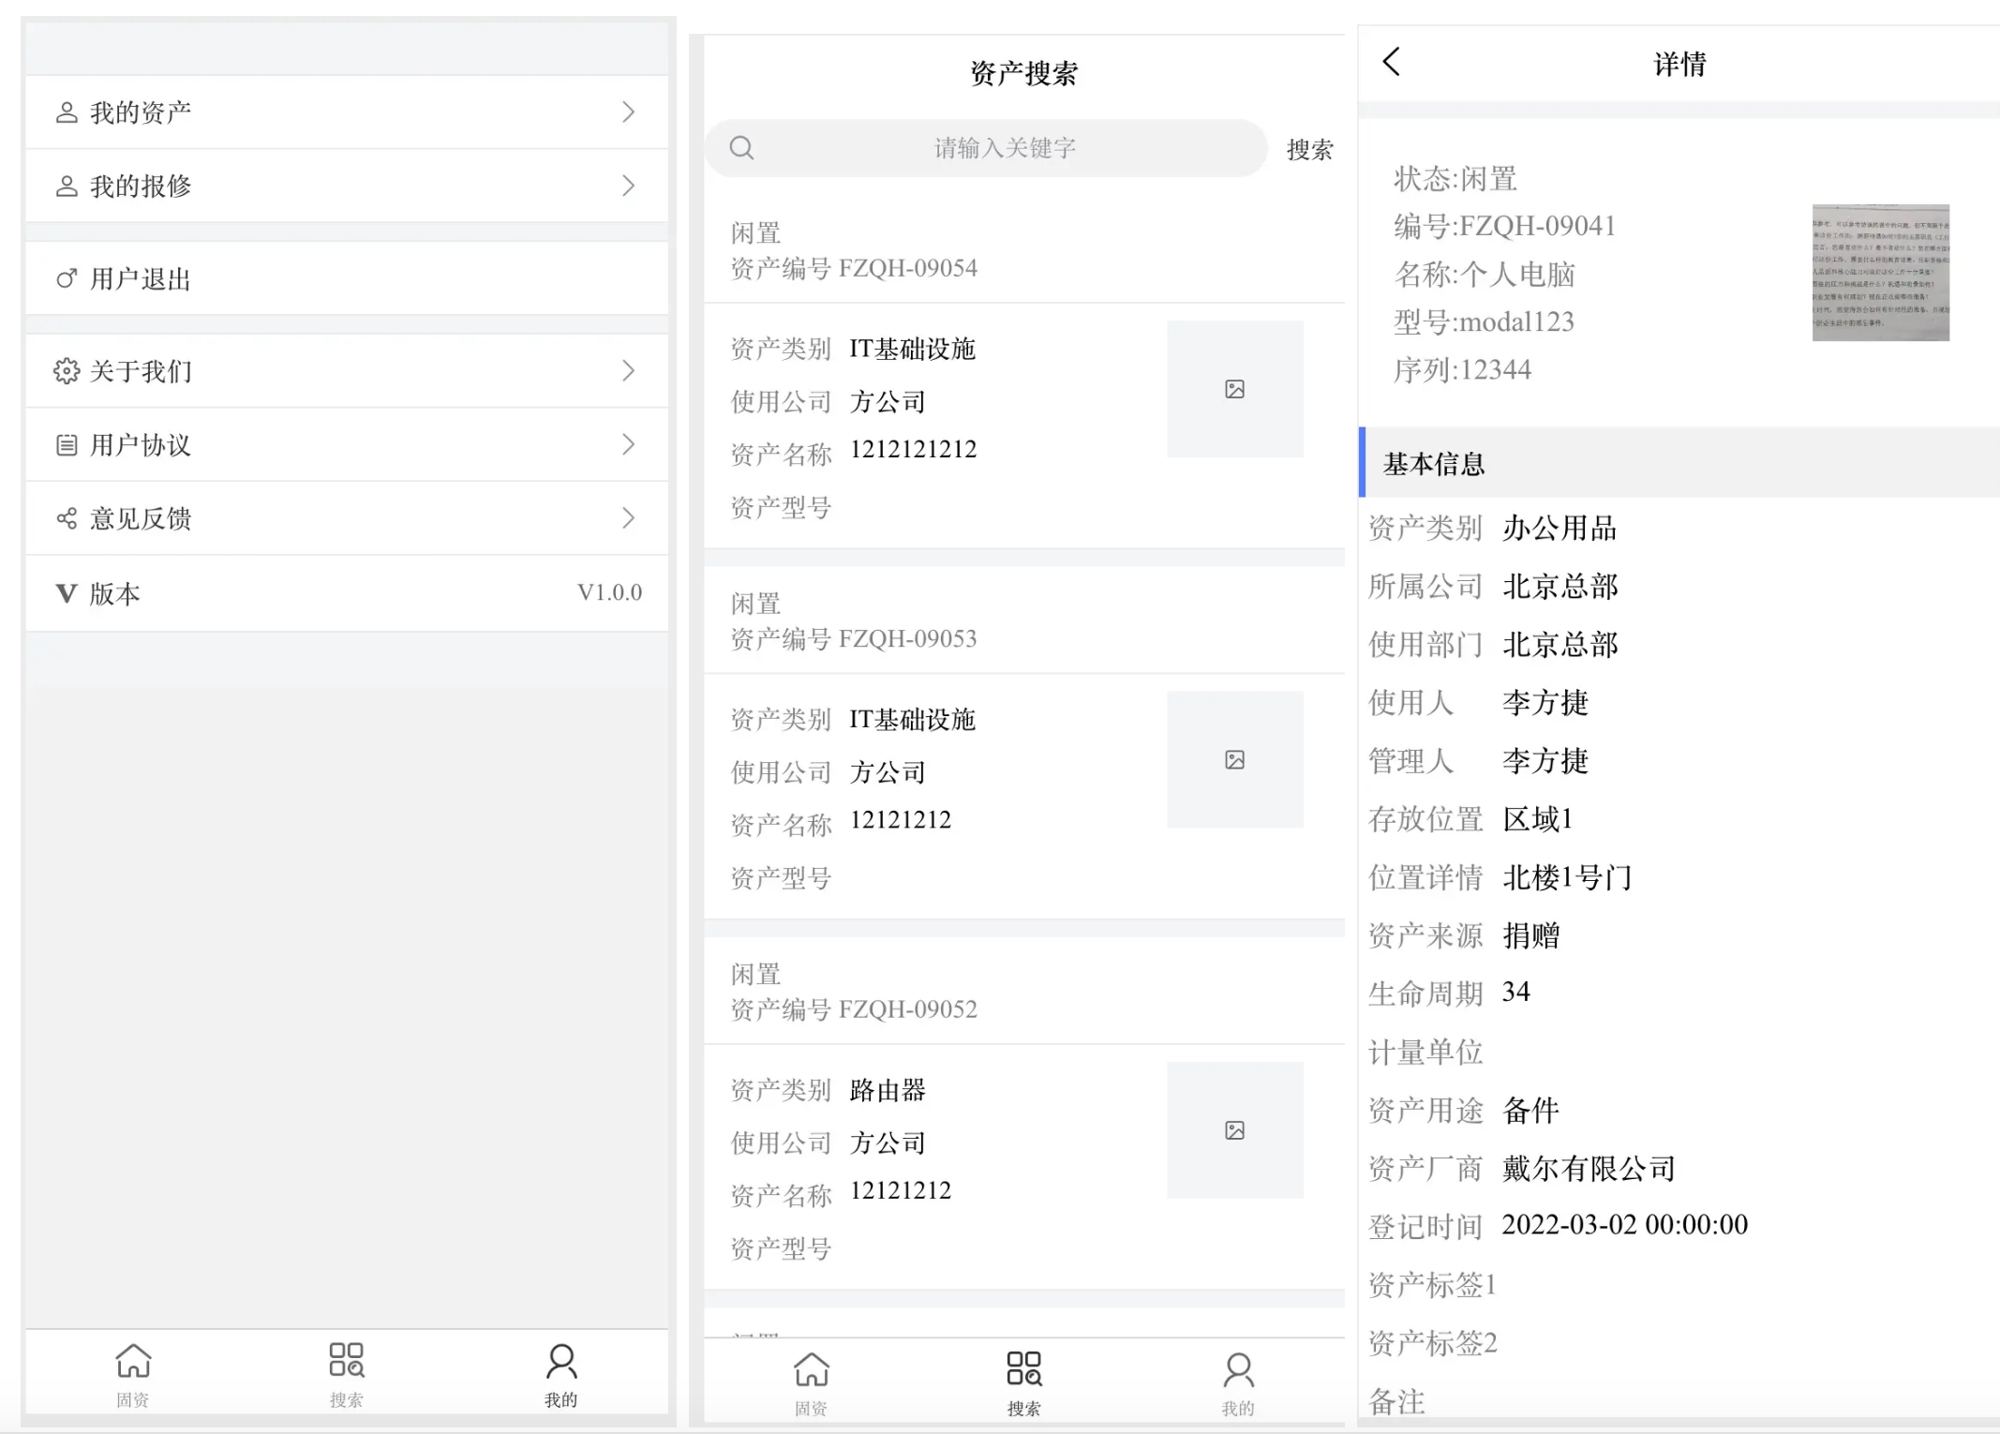
Task: Open image placeholder of asset FZQH-09053
Action: [1235, 759]
